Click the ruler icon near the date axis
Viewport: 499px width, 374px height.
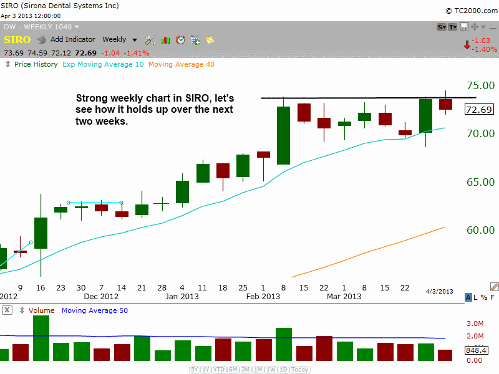click(494, 287)
